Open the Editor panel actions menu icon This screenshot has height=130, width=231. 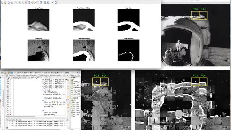pyautogui.click(x=64, y=75)
